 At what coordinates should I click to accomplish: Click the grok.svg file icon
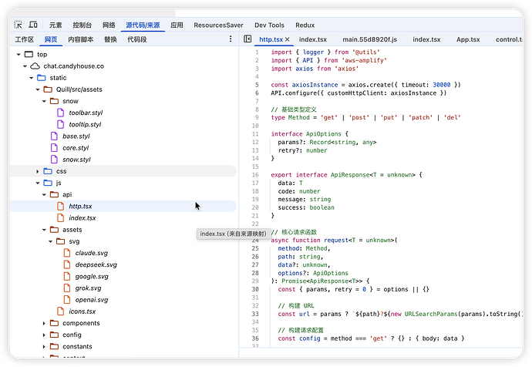tap(67, 288)
